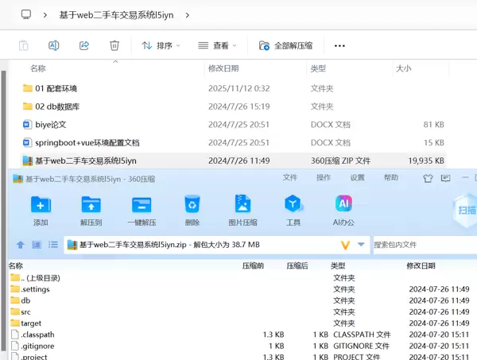Expand the 排序 sort dropdown
Viewport: 477px width, 360px height.
(161, 46)
